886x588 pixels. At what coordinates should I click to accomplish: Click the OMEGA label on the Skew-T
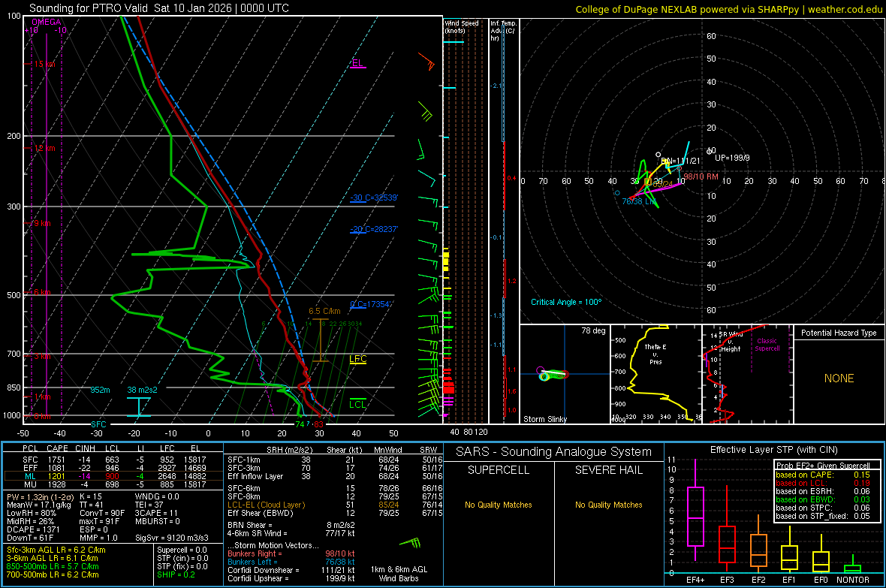click(47, 22)
